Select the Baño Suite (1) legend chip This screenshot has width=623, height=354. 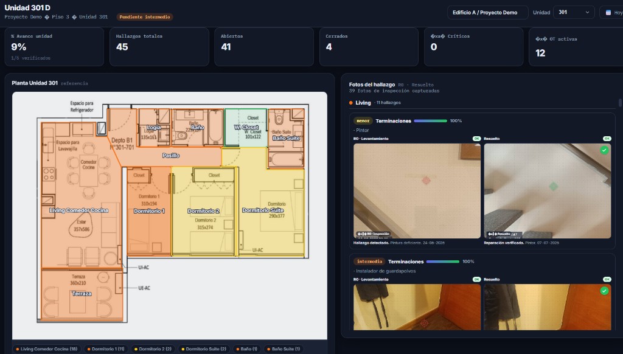284,349
